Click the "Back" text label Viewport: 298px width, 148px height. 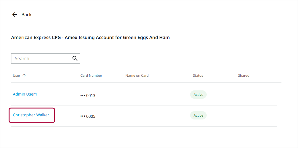27,15
